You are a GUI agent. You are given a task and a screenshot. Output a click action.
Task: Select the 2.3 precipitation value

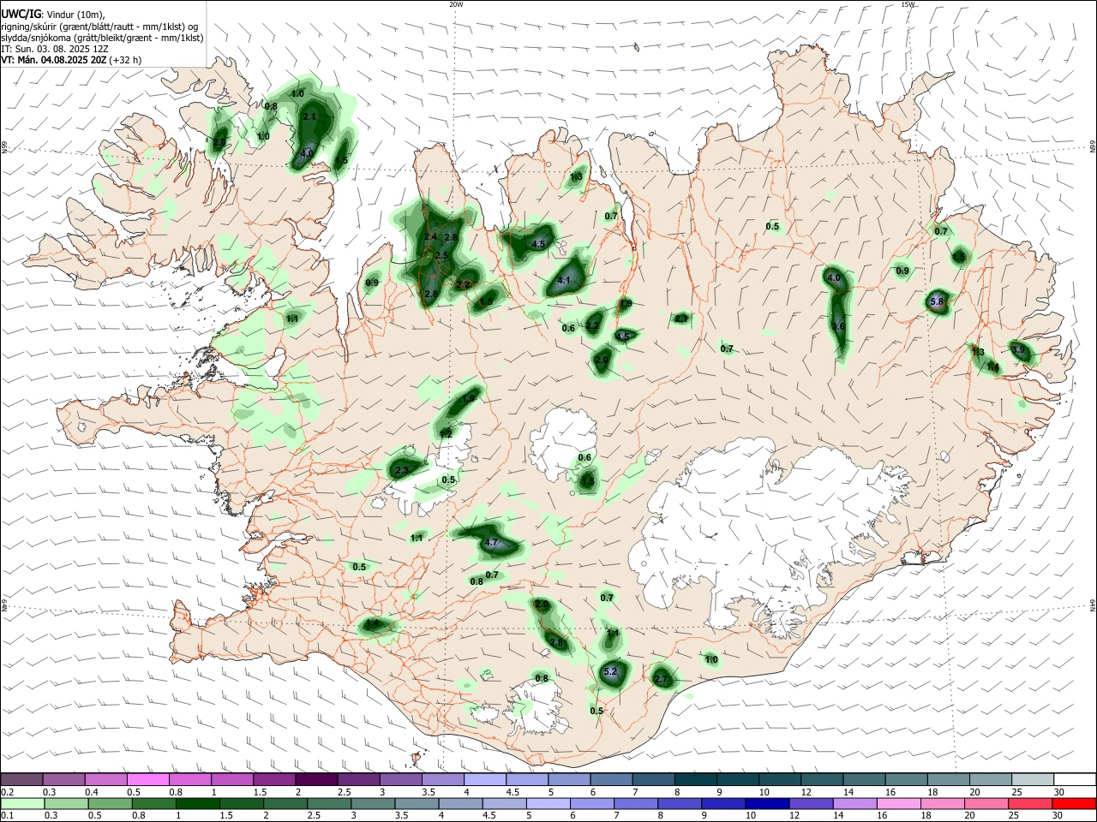(402, 471)
